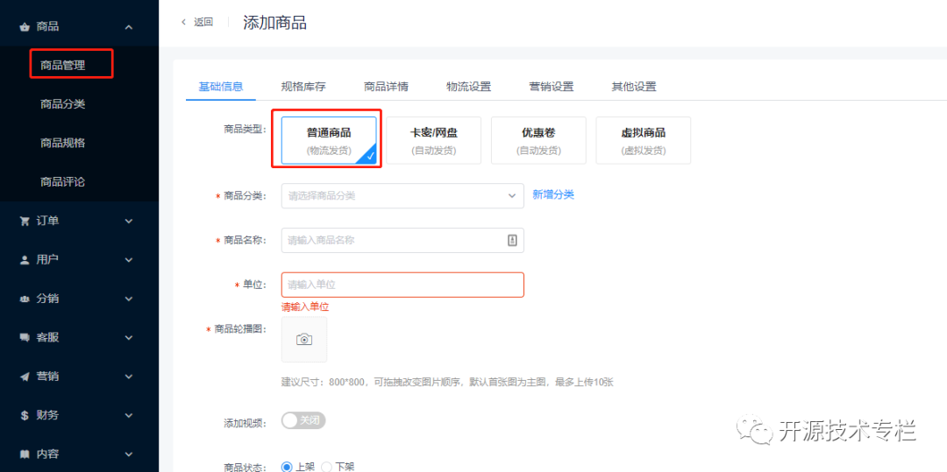Open 商品评论 in the sidebar
The height and width of the screenshot is (472, 947).
pos(63,181)
